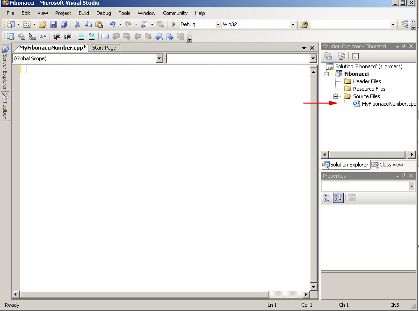Toggle Alphabetical sorting in the Properties panel

coord(338,198)
